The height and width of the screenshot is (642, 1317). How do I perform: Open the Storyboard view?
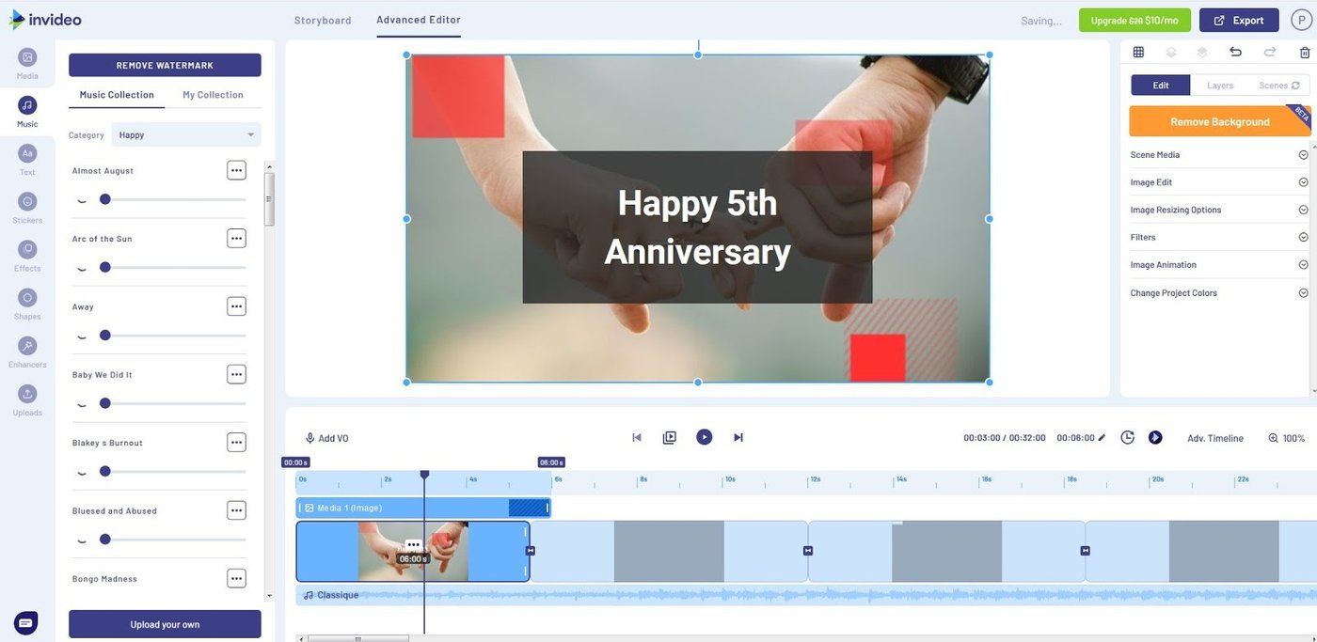pyautogui.click(x=322, y=20)
